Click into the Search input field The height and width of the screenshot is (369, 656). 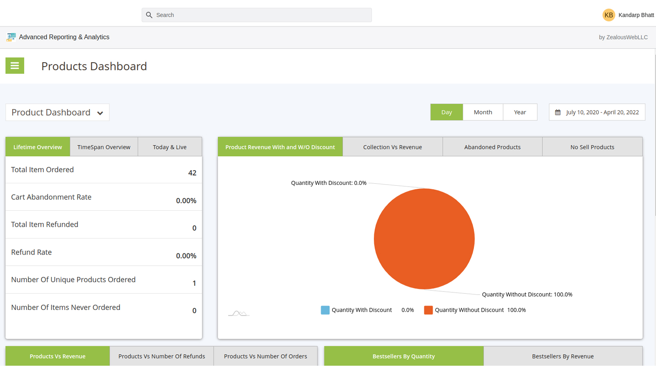click(262, 15)
